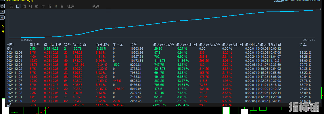Click the -30.75 open position loss
324x114 pixels.
77,49
